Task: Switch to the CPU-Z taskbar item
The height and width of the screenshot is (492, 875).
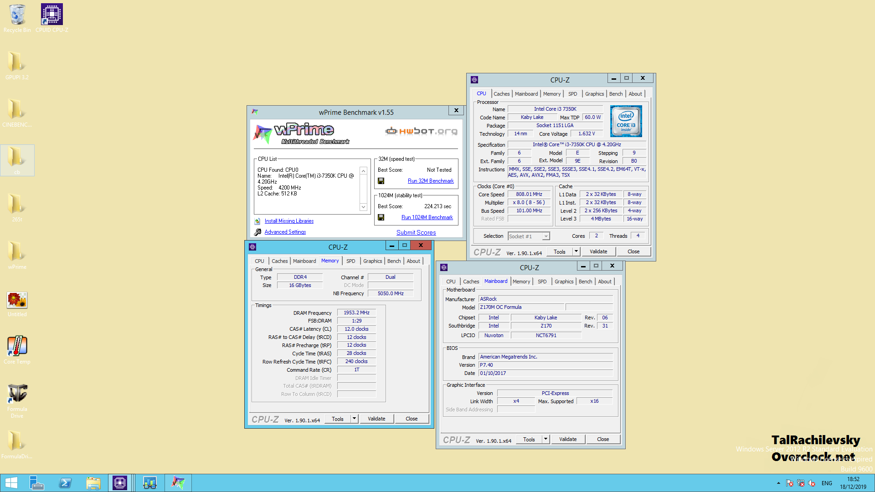Action: 120,483
